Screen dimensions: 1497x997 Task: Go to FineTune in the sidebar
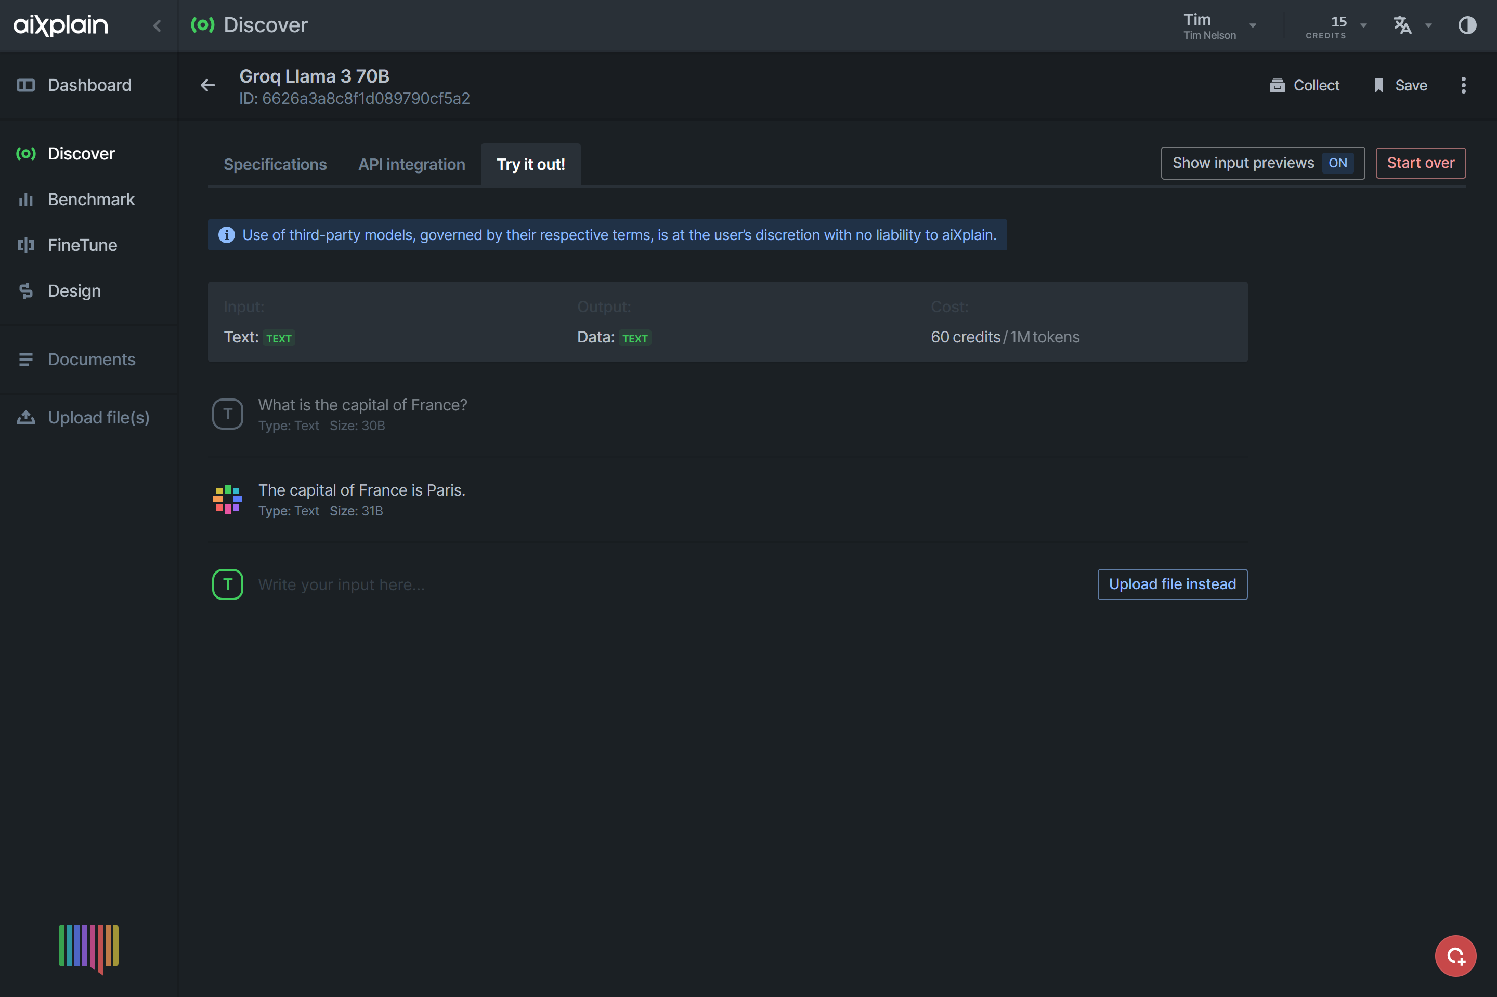pos(82,245)
